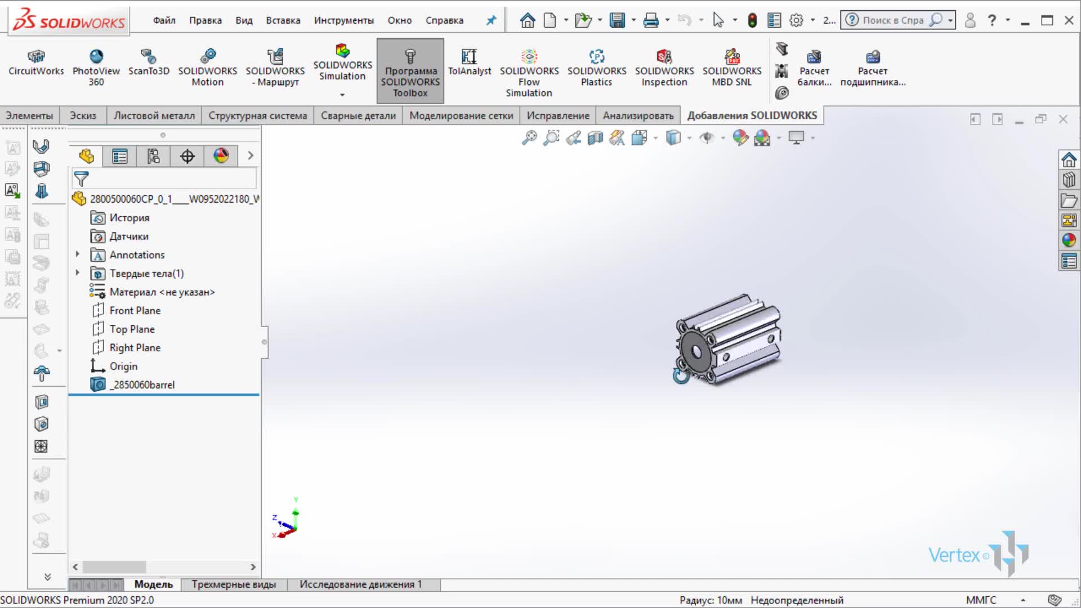The width and height of the screenshot is (1081, 608).
Task: Switch to the Трехмерные виды tab
Action: [234, 584]
